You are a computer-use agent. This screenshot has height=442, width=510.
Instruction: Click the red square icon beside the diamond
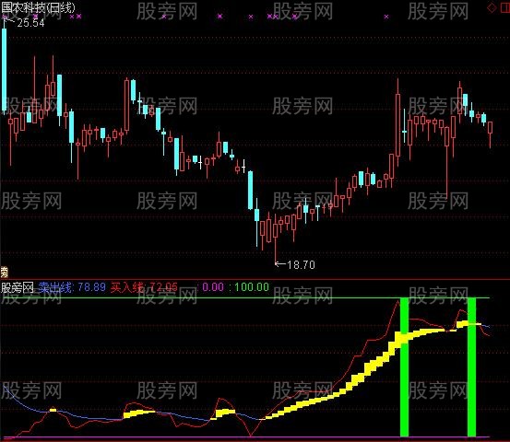pos(505,7)
